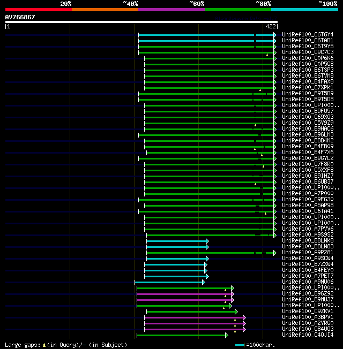Viewport: 343px width, 349px height.
Task: Click the UniRef100_B9MU37 label
Action: tap(308, 300)
